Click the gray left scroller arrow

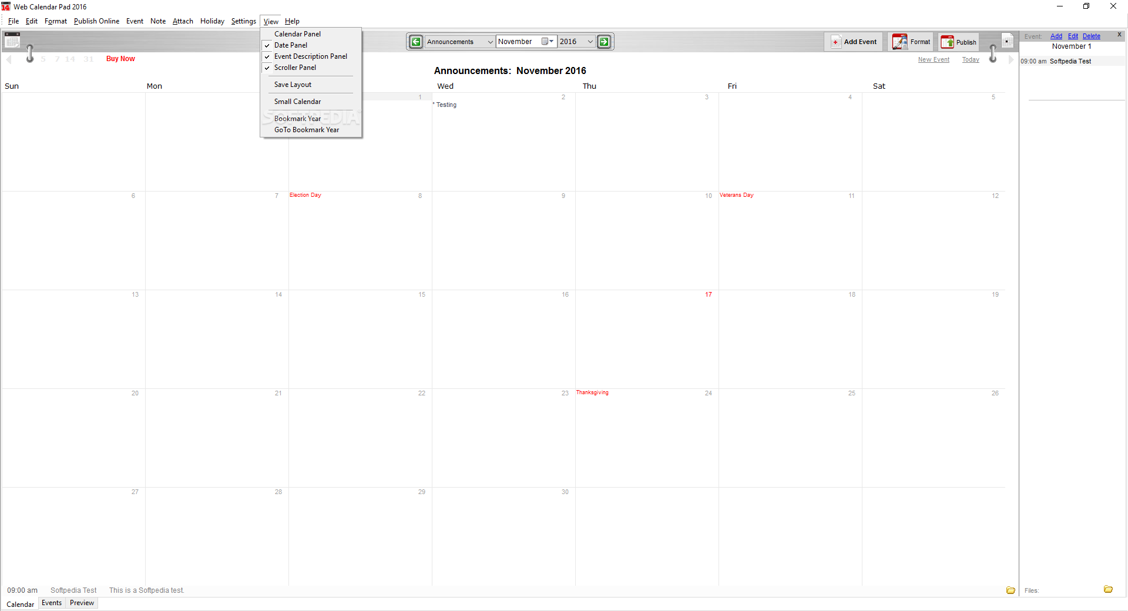pyautogui.click(x=9, y=59)
